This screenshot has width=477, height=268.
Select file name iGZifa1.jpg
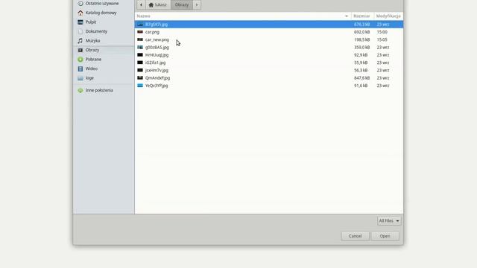pos(156,63)
